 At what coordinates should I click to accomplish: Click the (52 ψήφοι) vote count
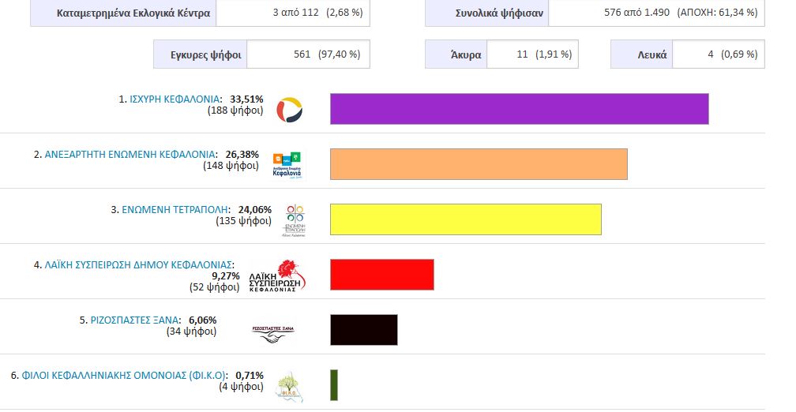coord(214,287)
